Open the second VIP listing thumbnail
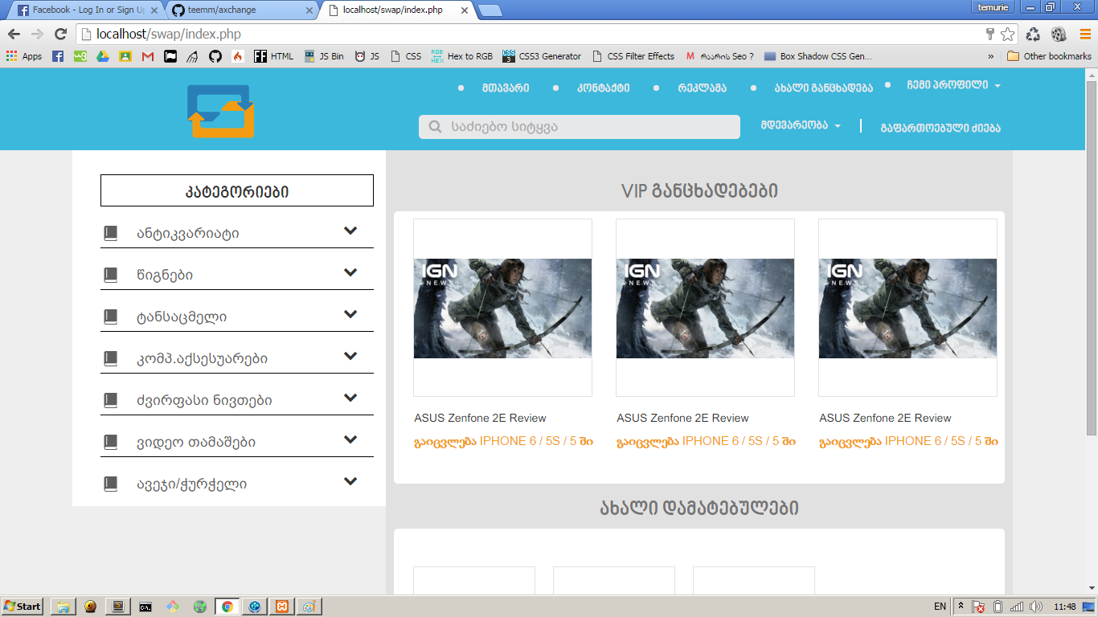Image resolution: width=1098 pixels, height=617 pixels. pyautogui.click(x=705, y=308)
